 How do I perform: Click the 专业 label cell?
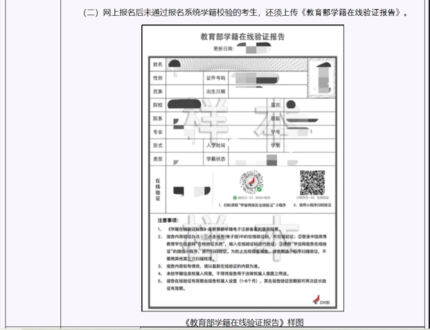pyautogui.click(x=158, y=132)
